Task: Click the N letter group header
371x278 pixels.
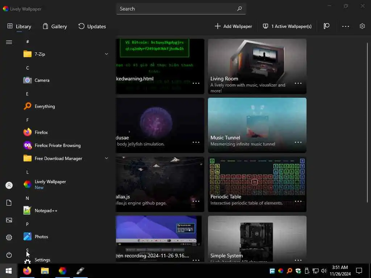Action: 28,198
